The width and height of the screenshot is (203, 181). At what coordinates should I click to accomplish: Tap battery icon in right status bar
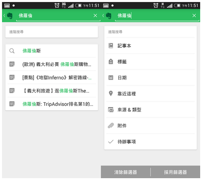point(177,6)
